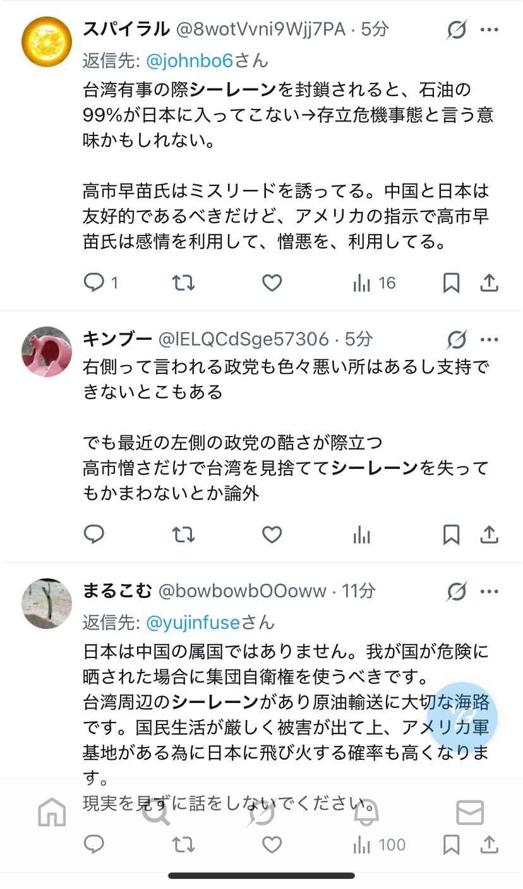
Task: Open the @yujinfuse profile link
Action: pyautogui.click(x=193, y=623)
